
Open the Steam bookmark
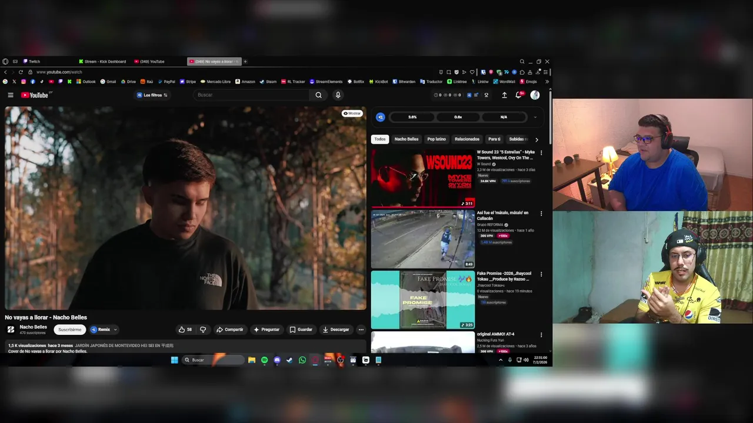click(x=268, y=82)
